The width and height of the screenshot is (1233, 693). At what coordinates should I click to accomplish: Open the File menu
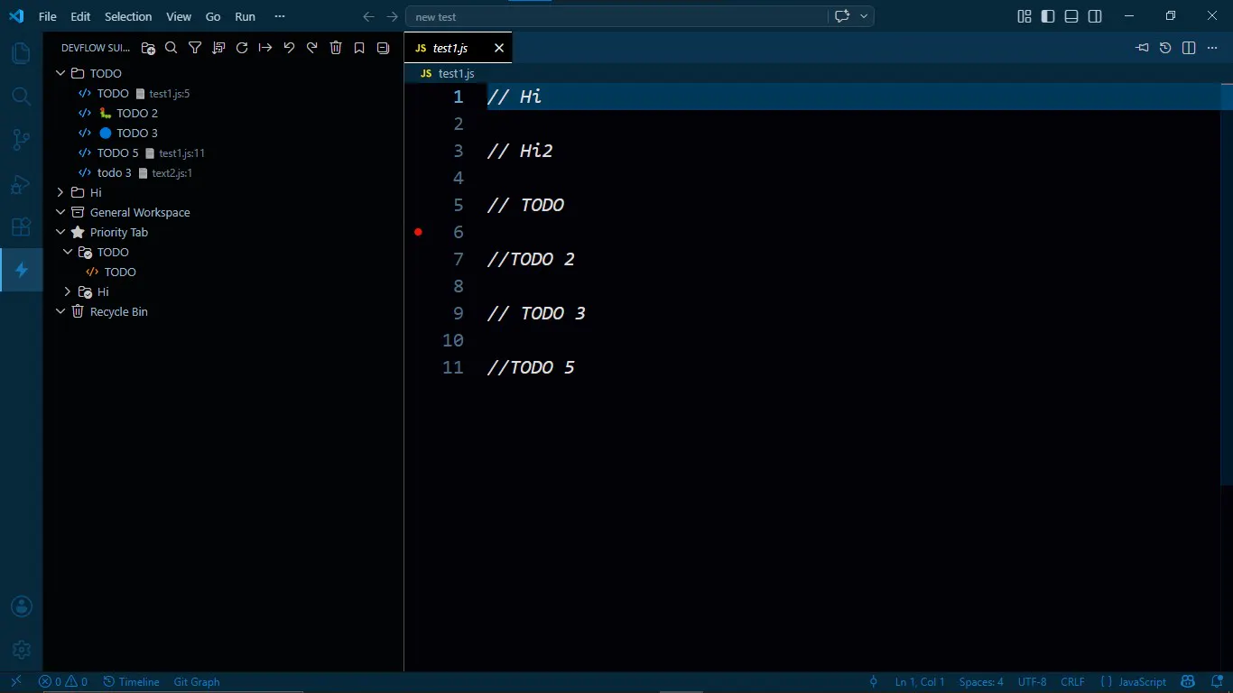pos(48,16)
